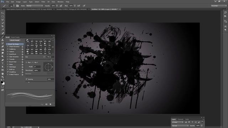The image size is (228, 128).
Task: Open the Brush panel toggle in options bar
Action: pos(17,6)
